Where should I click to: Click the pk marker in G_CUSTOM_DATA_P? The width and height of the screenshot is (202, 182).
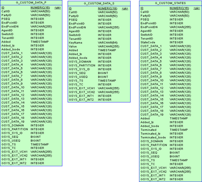pyautogui.click(x=58, y=8)
